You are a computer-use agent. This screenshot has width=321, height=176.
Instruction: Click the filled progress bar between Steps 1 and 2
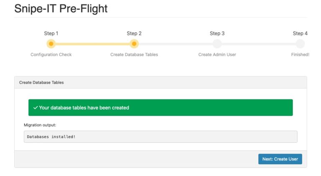tap(92, 44)
